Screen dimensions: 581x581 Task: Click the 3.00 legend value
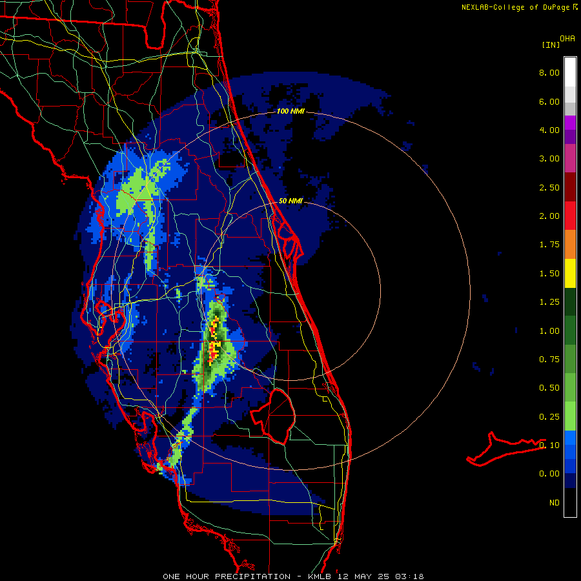click(549, 159)
